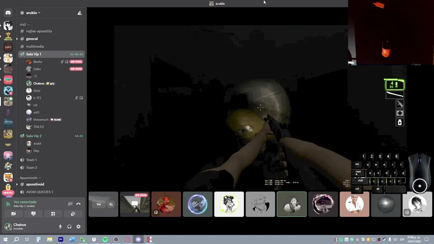Join the AVOID QUEUES 1 voice channel

click(x=51, y=192)
